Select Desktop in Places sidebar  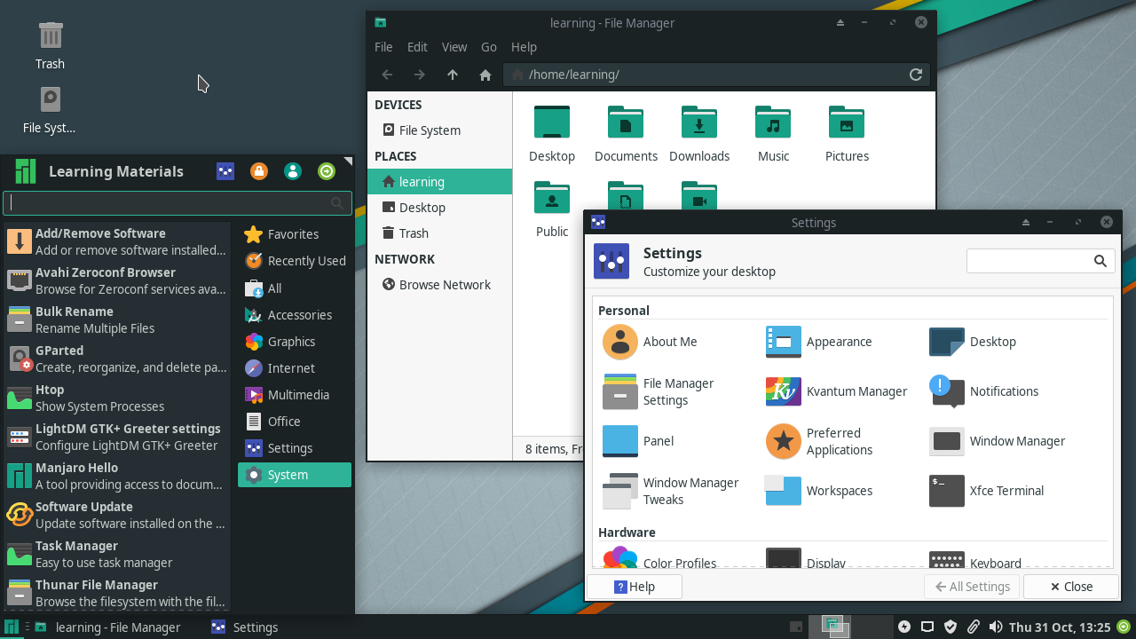(x=440, y=208)
